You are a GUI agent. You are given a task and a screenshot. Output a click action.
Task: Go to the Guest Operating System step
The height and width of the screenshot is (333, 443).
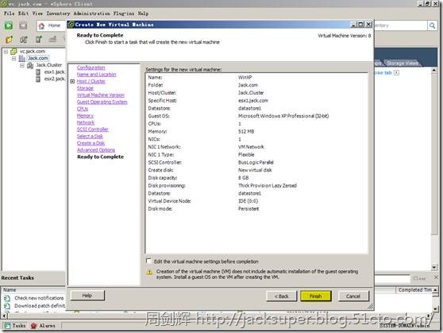pyautogui.click(x=102, y=102)
